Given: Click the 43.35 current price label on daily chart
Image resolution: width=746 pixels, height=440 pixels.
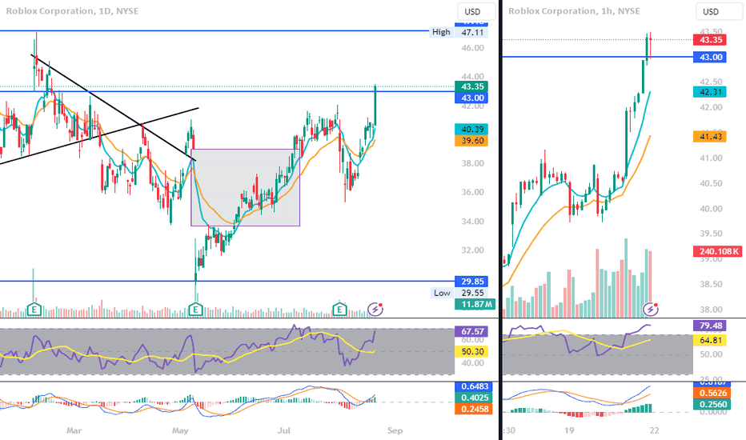Looking at the screenshot, I should (471, 86).
